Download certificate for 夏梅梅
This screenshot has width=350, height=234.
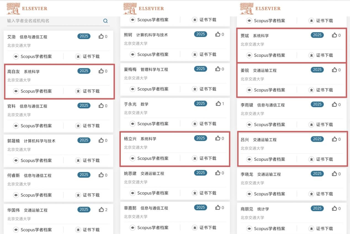pyautogui.click(x=208, y=89)
